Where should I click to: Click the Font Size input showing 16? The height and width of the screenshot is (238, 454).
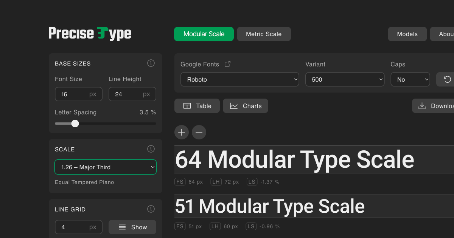point(79,94)
